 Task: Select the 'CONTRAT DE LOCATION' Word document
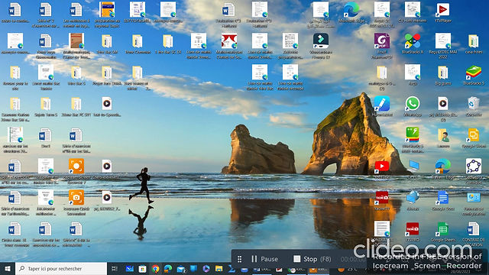(474, 234)
